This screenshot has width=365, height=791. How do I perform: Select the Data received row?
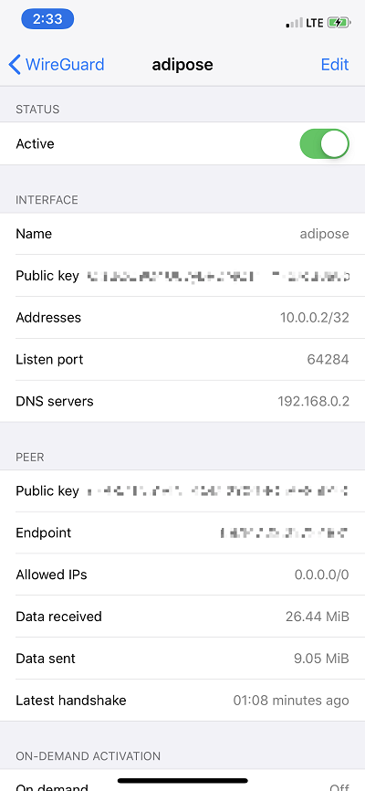[182, 617]
